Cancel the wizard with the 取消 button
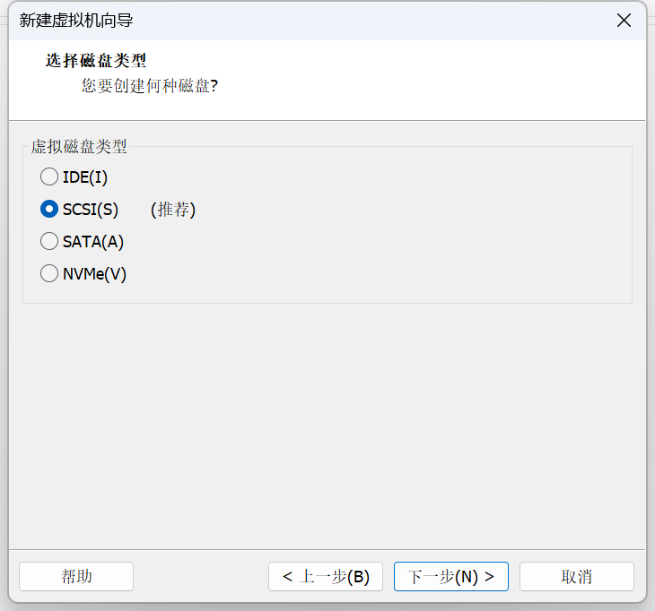This screenshot has height=611, width=655. point(576,576)
